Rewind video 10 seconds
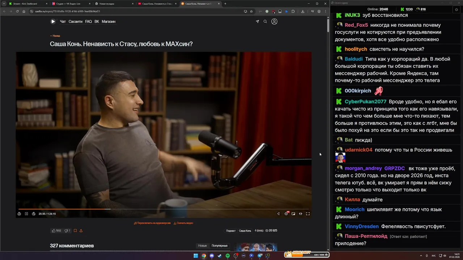Viewport: 463px width, 260px height. tap(19, 214)
